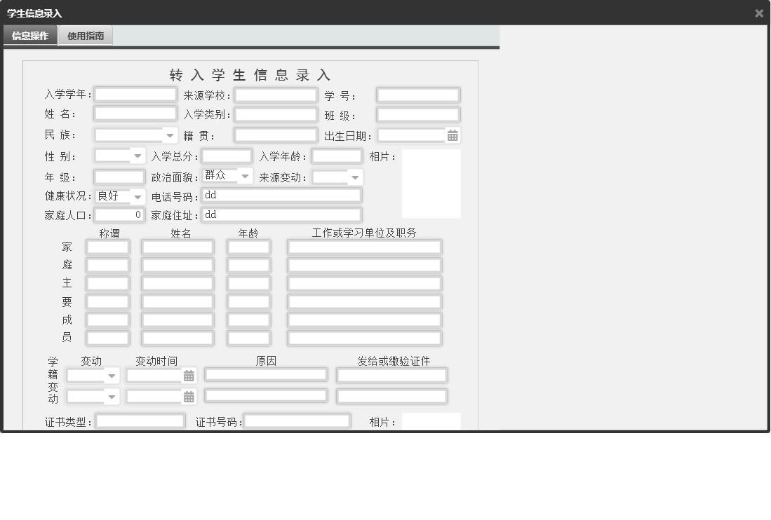Click the 年龄 field in 家 row
The width and height of the screenshot is (771, 520).
pos(249,247)
